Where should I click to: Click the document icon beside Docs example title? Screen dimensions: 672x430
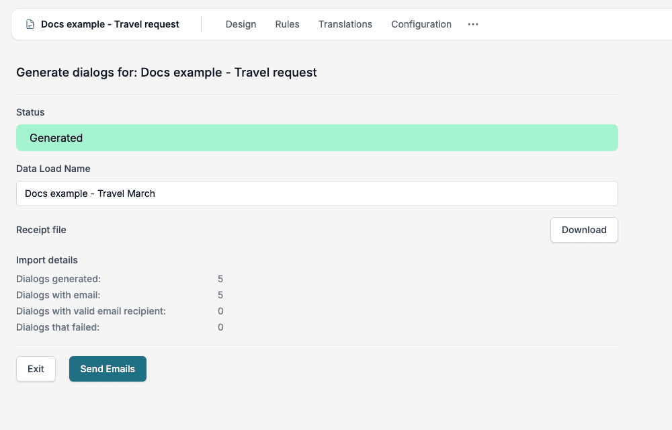30,24
